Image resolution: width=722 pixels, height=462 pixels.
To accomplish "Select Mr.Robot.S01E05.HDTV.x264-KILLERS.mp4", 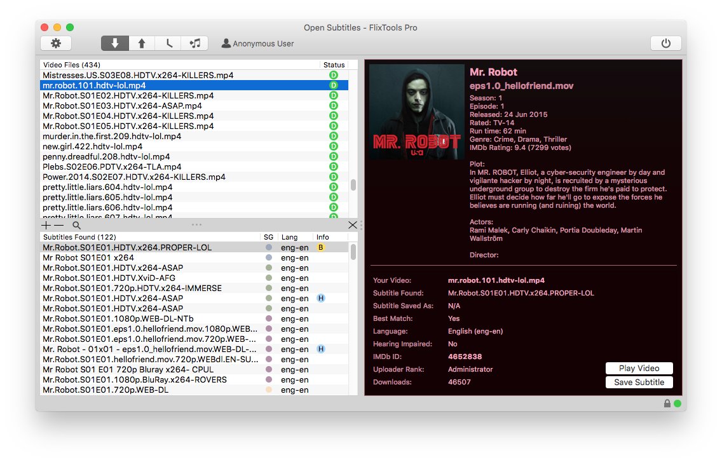I will pyautogui.click(x=194, y=126).
